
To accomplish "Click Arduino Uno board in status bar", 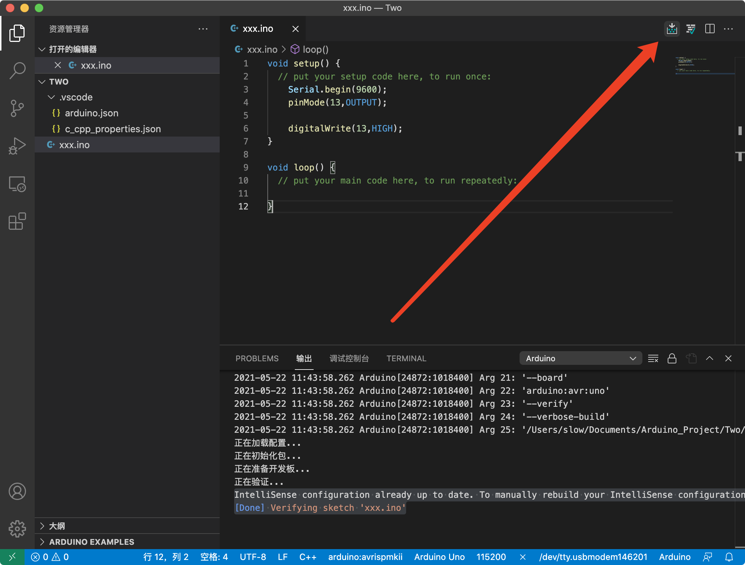I will [439, 557].
